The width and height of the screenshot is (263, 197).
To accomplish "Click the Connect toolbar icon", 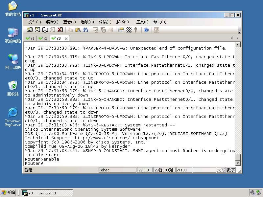I will pos(30,30).
